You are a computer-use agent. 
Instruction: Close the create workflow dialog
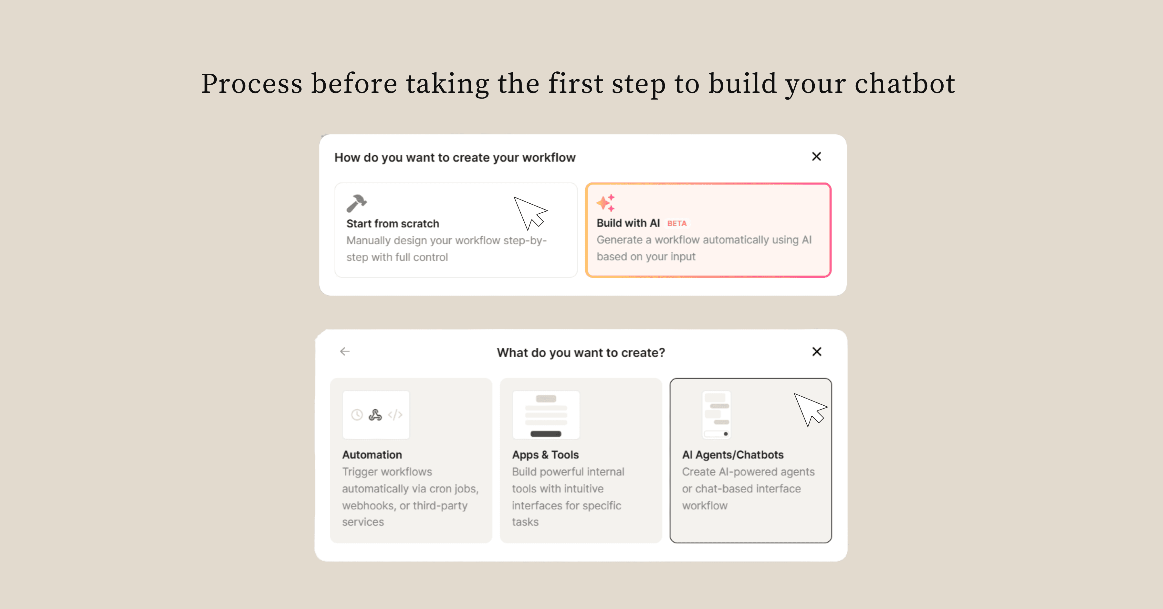(816, 157)
